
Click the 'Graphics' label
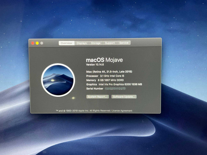[92, 84]
